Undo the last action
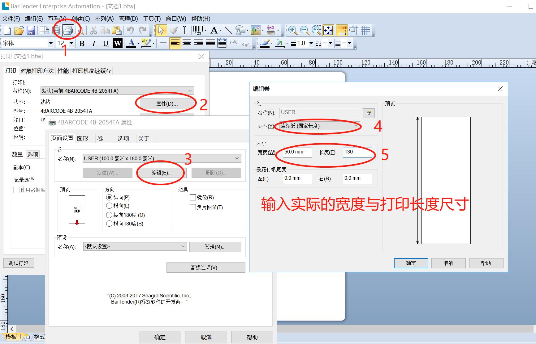 point(130,30)
